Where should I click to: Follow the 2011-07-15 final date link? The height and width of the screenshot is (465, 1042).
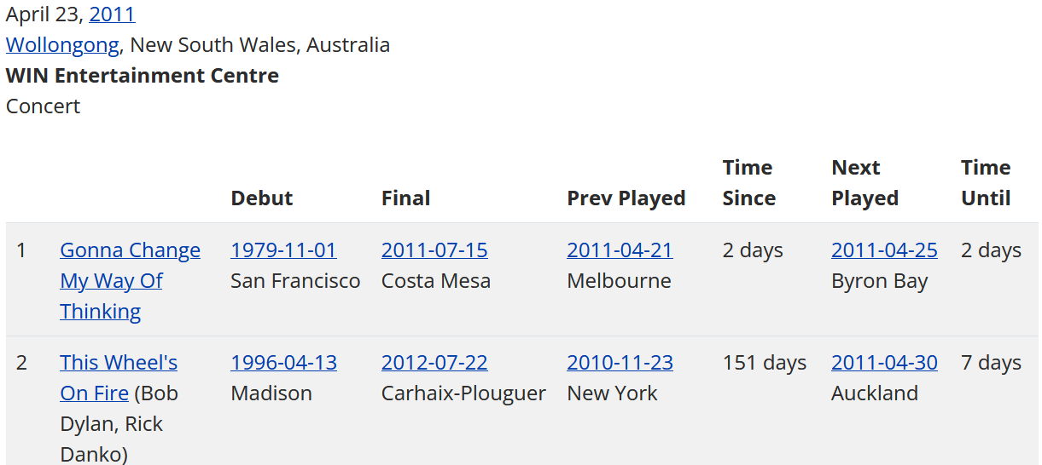pos(434,250)
